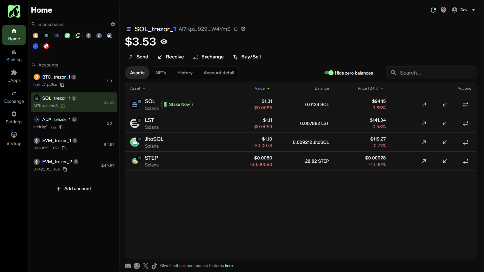Expand the Dev profile dropdown
The height and width of the screenshot is (272, 484).
point(473,10)
